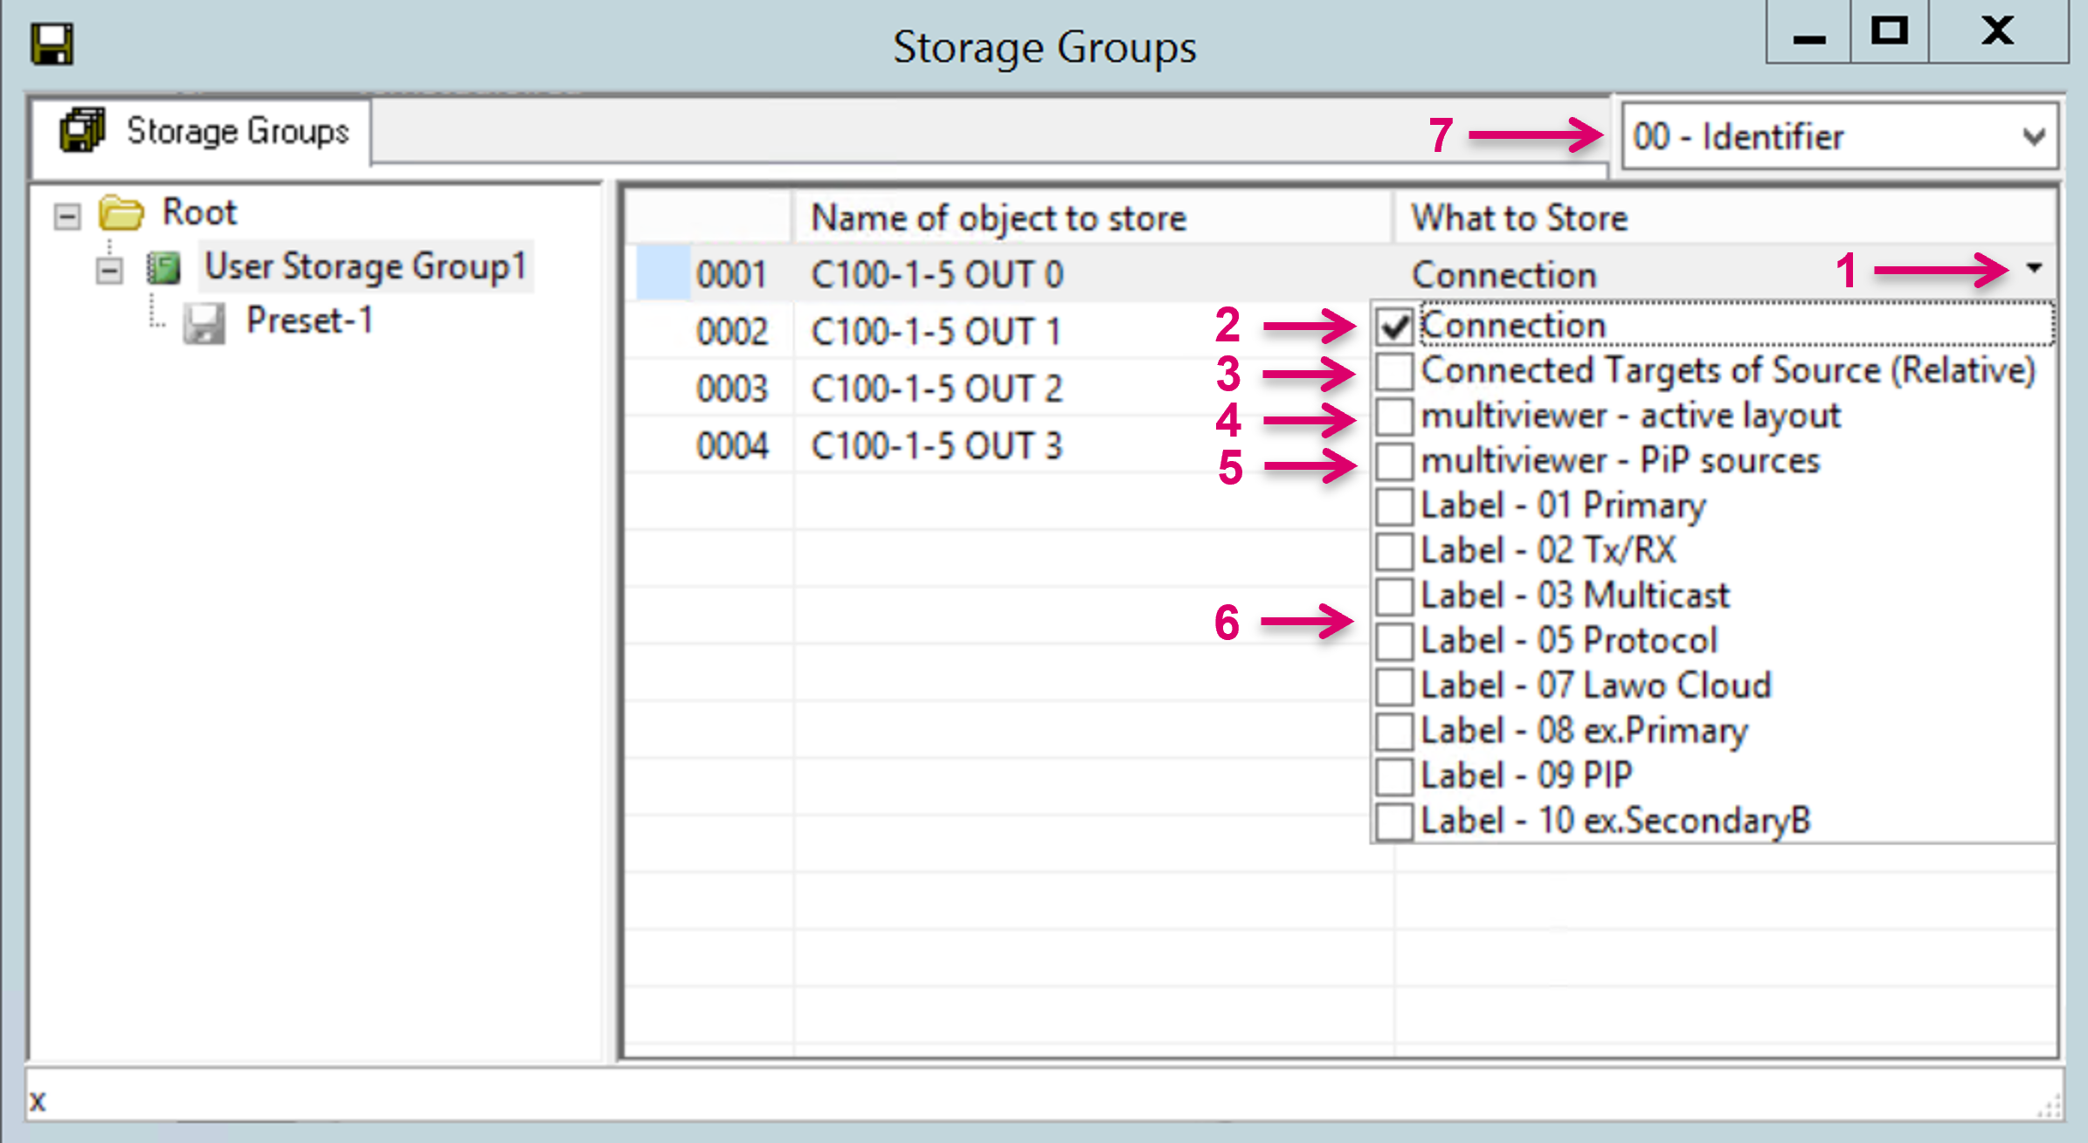Click the Preset-1 disk icon
The width and height of the screenshot is (2088, 1143).
204,323
